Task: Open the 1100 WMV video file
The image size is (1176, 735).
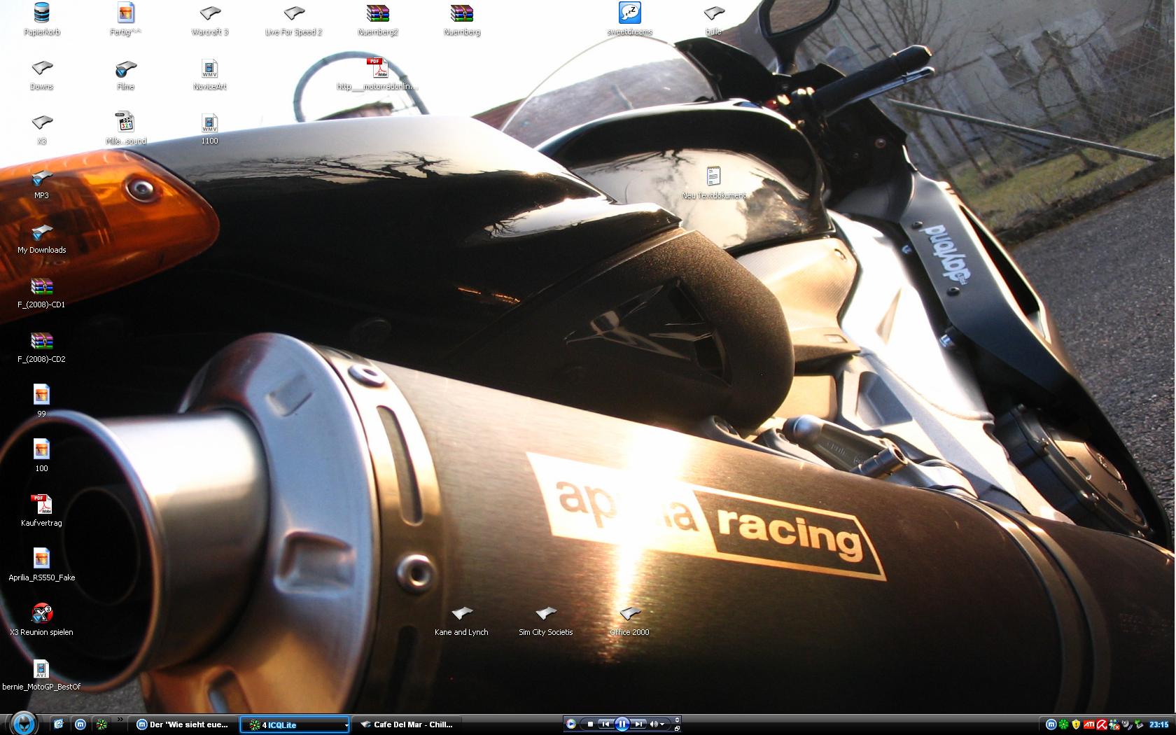Action: 209,129
